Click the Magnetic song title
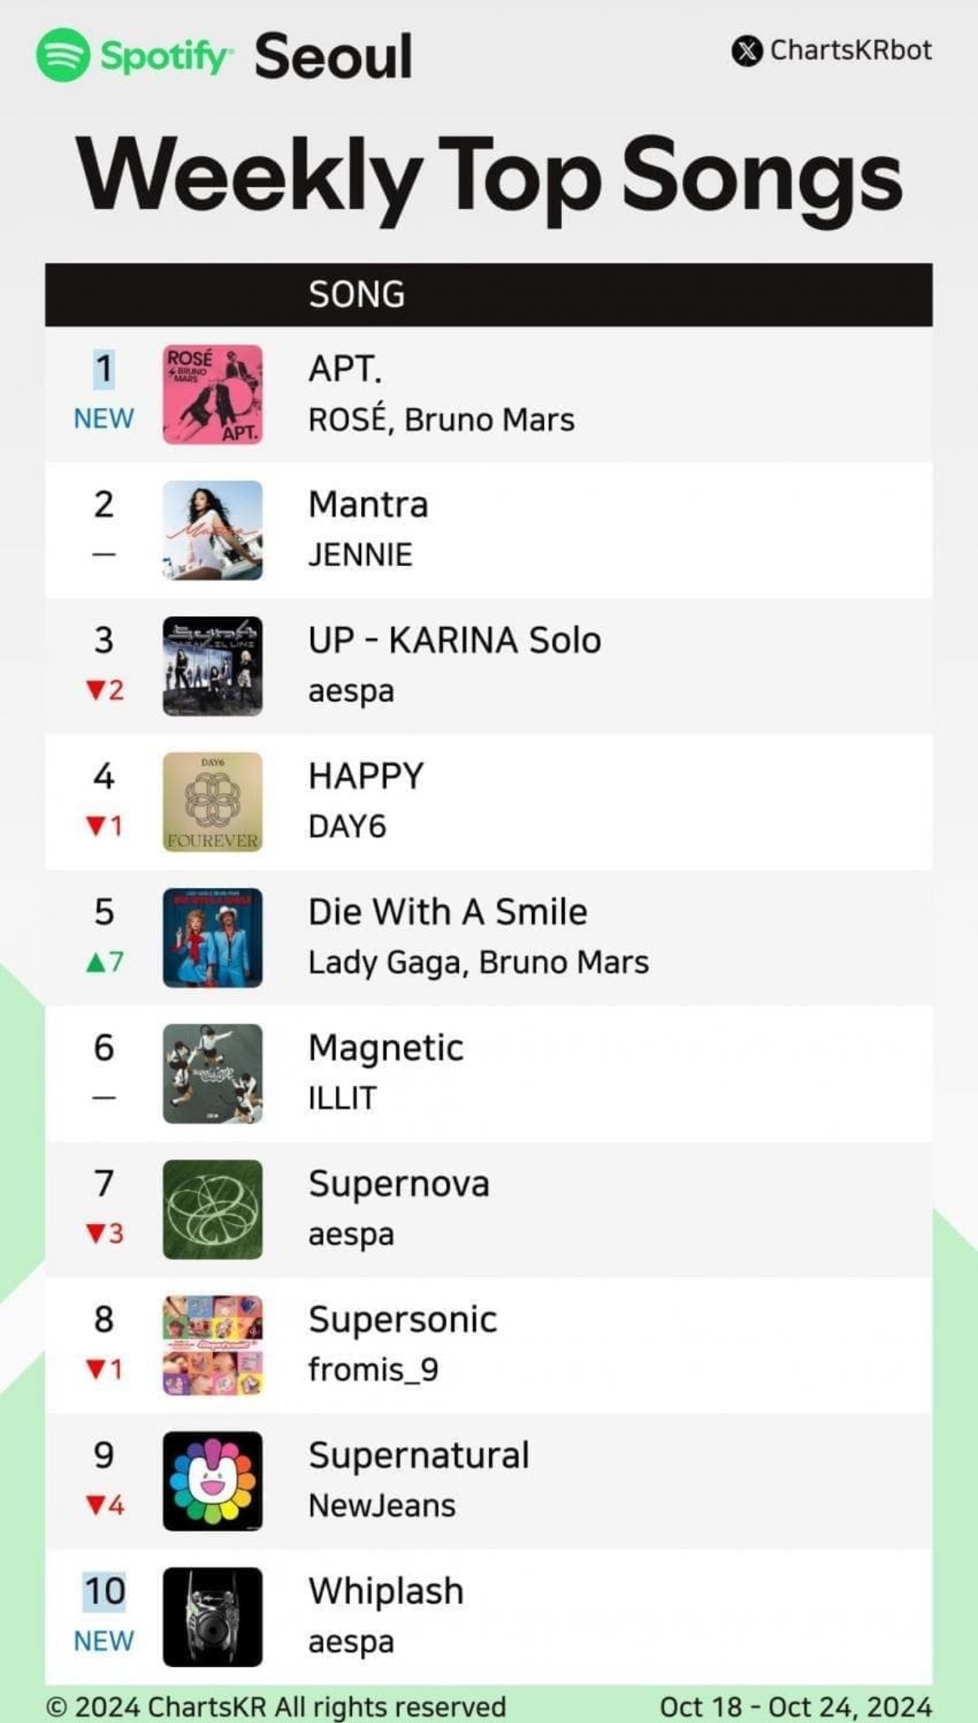The image size is (978, 1723). click(385, 1048)
